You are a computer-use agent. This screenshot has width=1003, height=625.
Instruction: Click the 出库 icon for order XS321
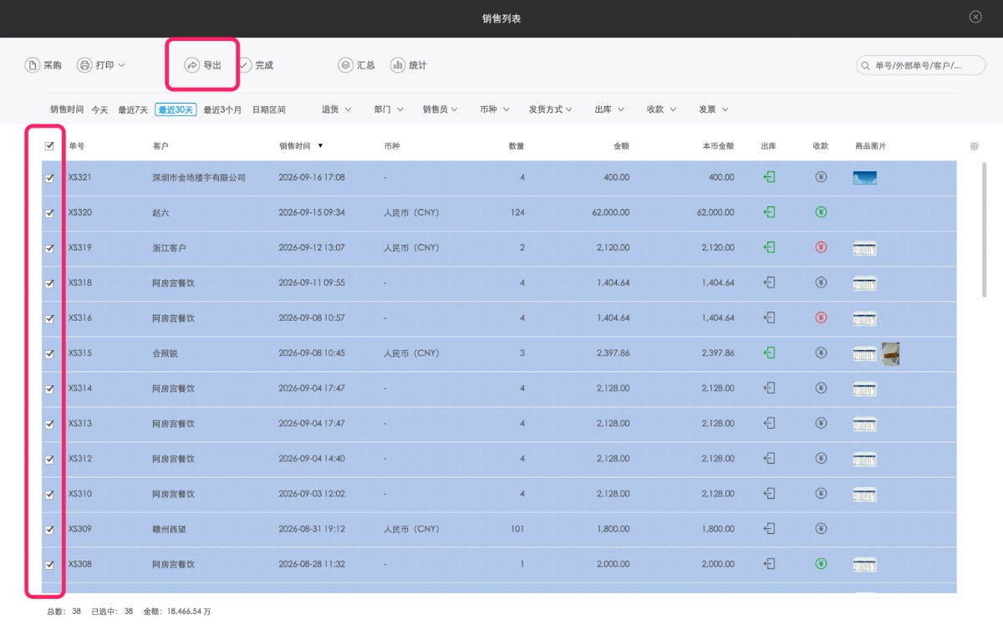(770, 177)
